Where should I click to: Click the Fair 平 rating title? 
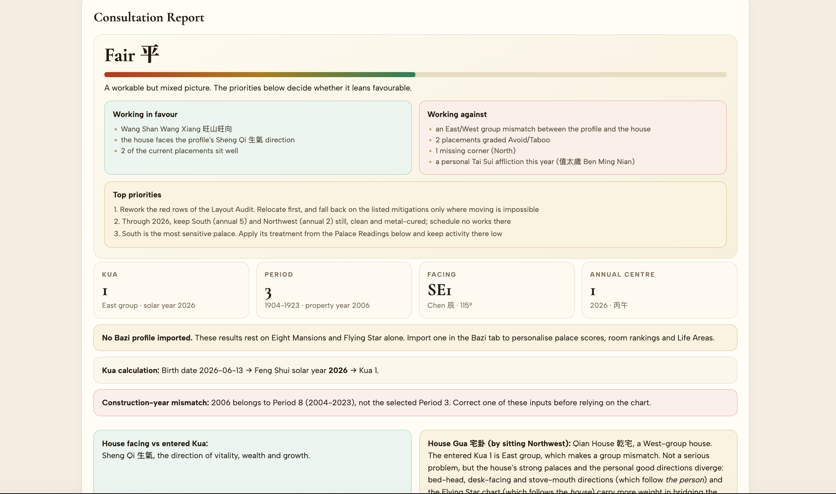(x=132, y=55)
